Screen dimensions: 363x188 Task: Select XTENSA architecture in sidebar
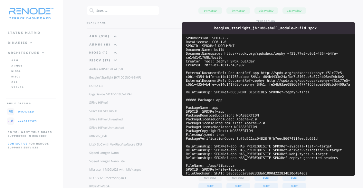(x=18, y=88)
